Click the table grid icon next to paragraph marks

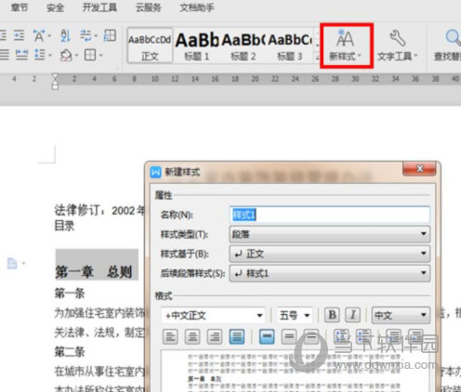[110, 35]
